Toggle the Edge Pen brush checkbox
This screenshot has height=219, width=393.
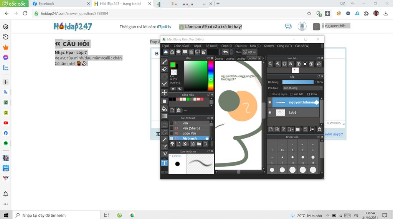click(172, 133)
